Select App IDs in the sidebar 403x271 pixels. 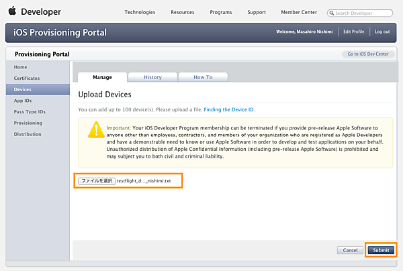click(23, 101)
